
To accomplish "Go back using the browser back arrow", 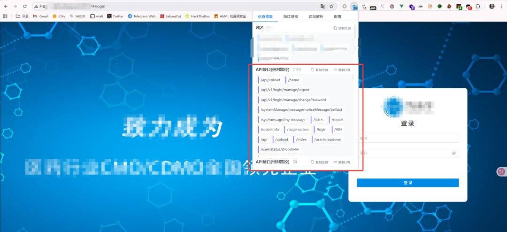I will (6, 6).
